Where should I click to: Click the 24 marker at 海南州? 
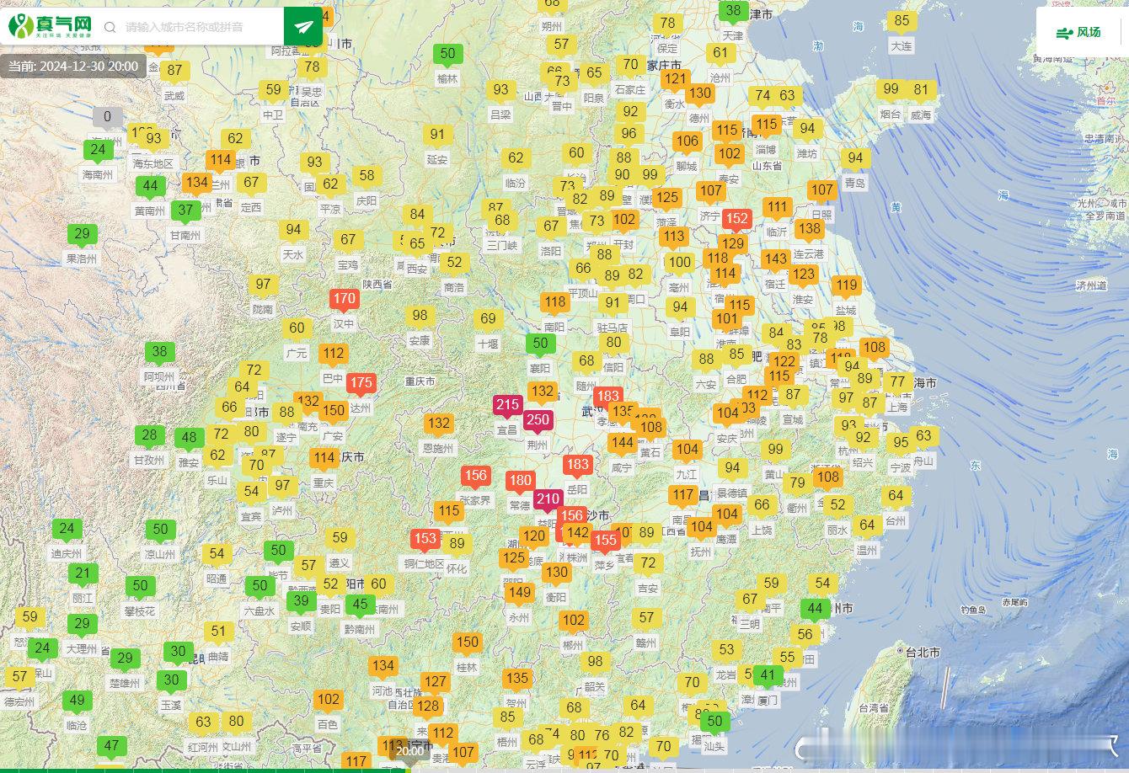click(x=98, y=150)
